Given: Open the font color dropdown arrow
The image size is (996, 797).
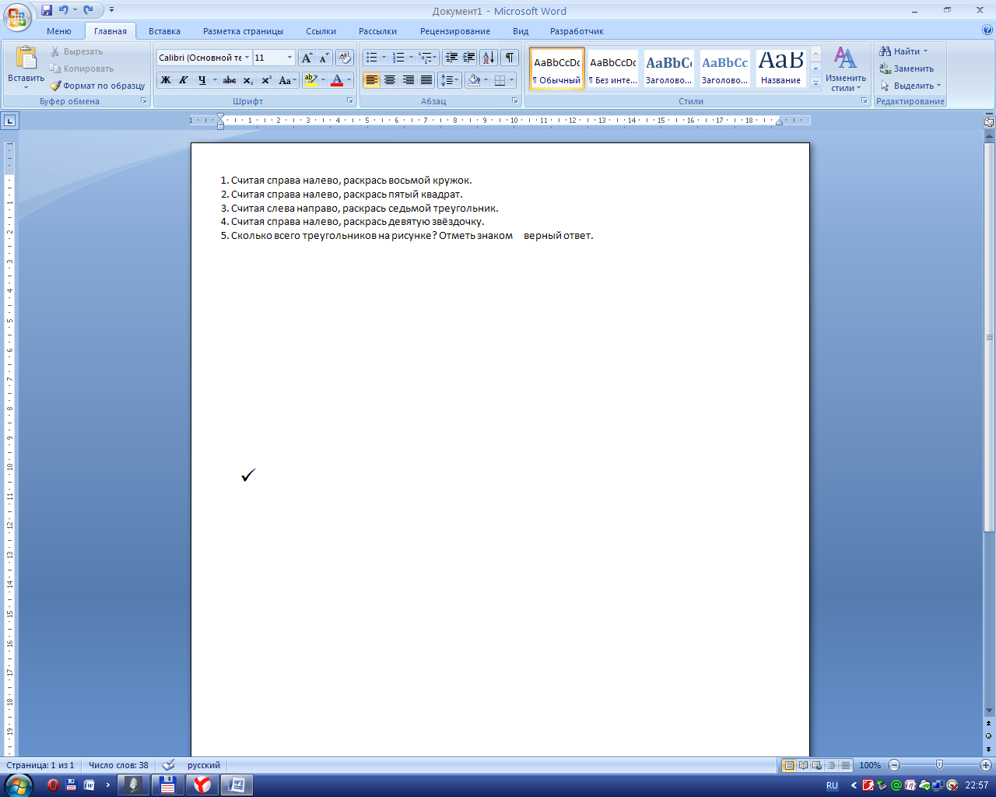Looking at the screenshot, I should (x=349, y=80).
